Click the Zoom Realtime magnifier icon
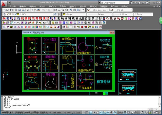 [59, 10]
